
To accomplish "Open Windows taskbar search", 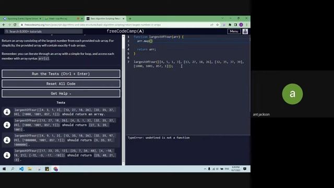I will pyautogui.click(x=13, y=169).
